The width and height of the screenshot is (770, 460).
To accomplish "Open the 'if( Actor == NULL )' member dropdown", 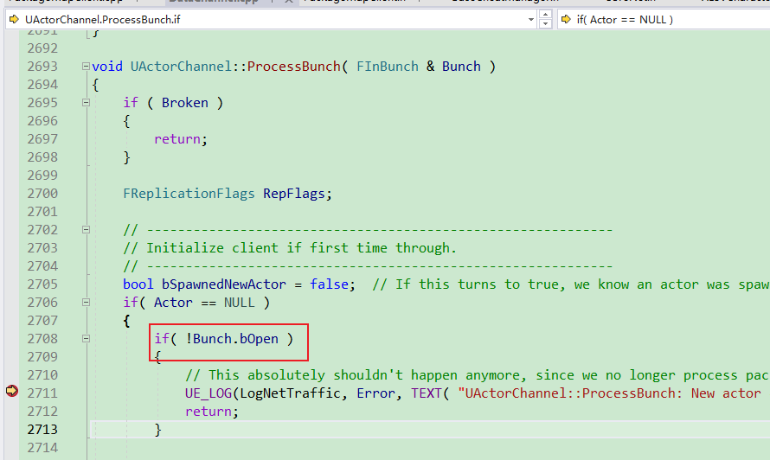I will tap(663, 20).
